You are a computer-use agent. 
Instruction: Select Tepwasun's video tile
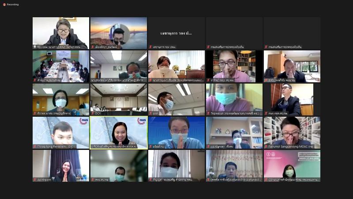234,99
